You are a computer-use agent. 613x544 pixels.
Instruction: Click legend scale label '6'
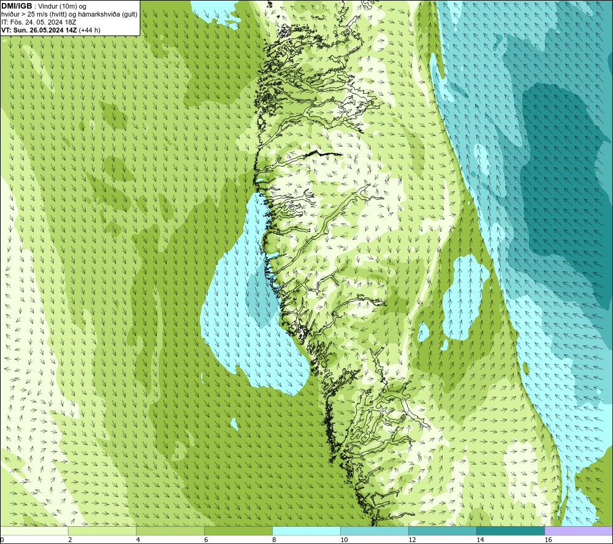205,540
